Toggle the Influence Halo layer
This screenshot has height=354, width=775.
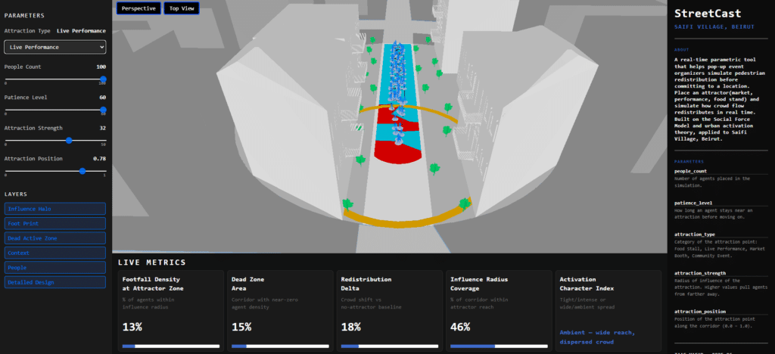(x=54, y=209)
